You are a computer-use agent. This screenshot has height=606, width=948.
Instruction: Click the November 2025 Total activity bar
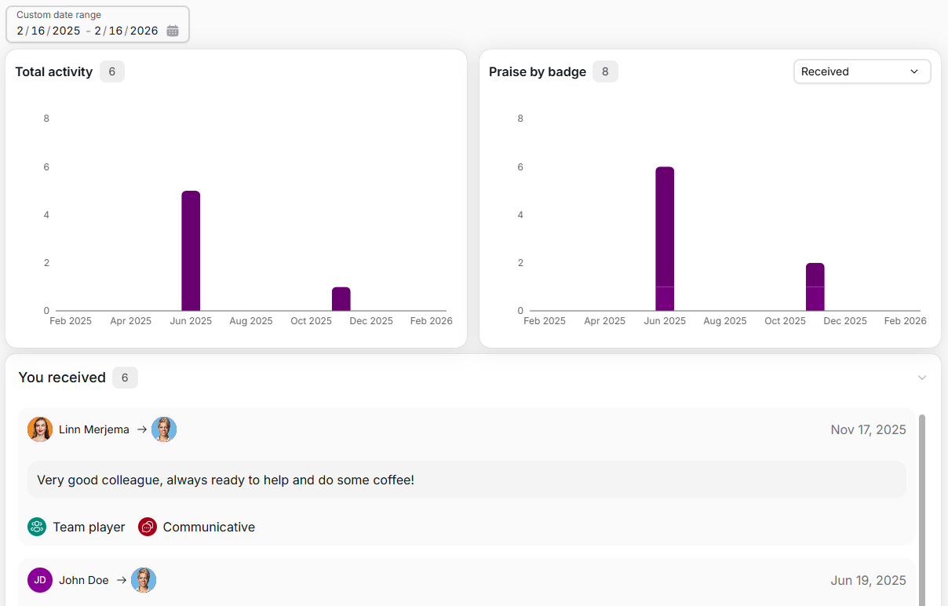coord(341,299)
